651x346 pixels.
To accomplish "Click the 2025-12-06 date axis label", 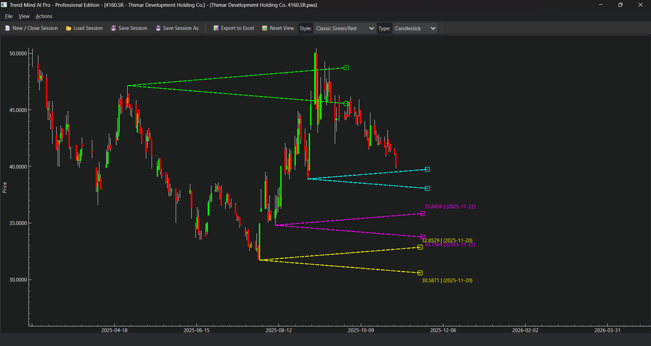I will coord(443,330).
